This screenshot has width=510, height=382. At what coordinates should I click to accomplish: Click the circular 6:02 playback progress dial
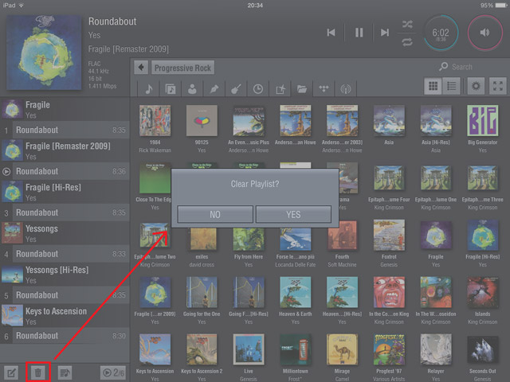pyautogui.click(x=441, y=33)
